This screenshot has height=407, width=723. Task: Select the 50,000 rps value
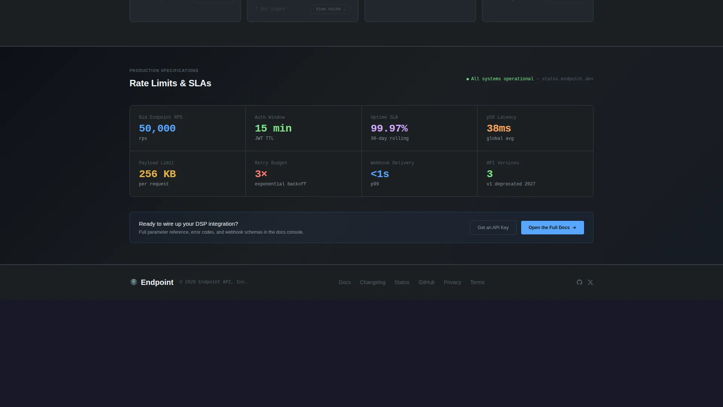click(x=157, y=129)
